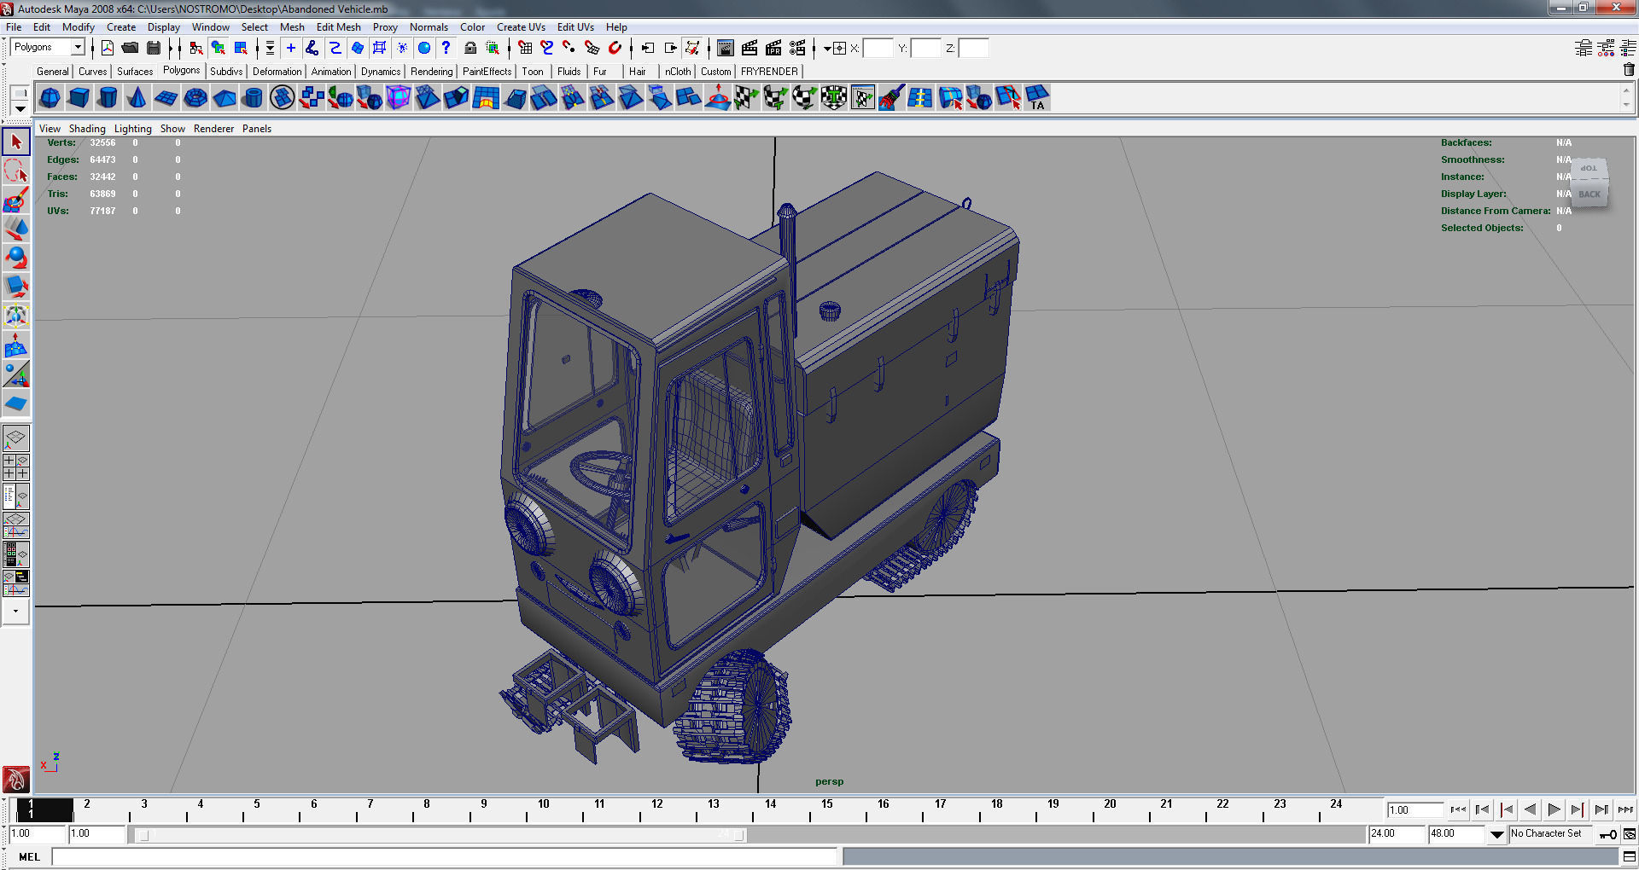1639x870 pixels.
Task: Switch to the Rendering shelf tab
Action: coord(431,72)
